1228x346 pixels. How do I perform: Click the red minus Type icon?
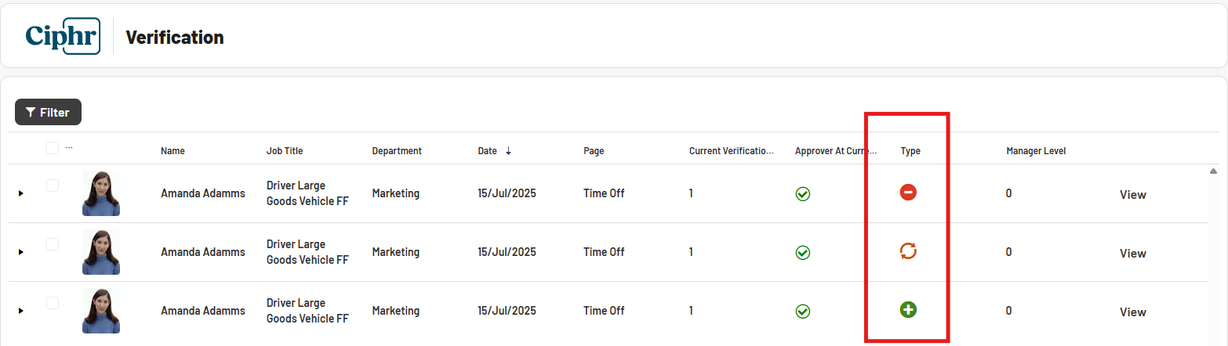click(x=908, y=193)
